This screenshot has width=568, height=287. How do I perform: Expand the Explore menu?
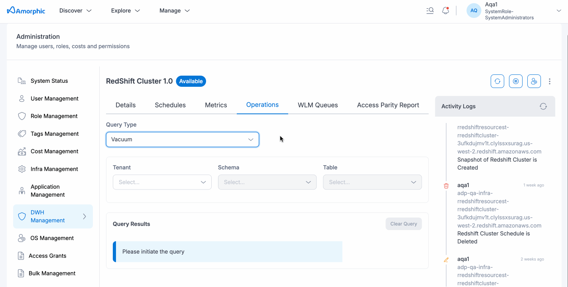pos(126,11)
